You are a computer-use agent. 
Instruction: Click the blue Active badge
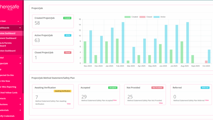pos(68,35)
